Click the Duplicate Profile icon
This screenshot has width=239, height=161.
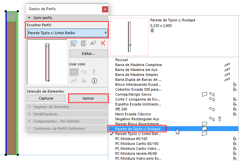click(x=84, y=43)
